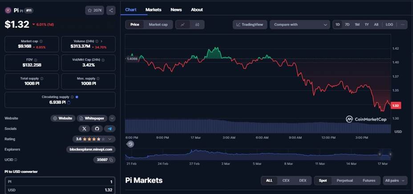Expand more website links chevron

[x=112, y=119]
